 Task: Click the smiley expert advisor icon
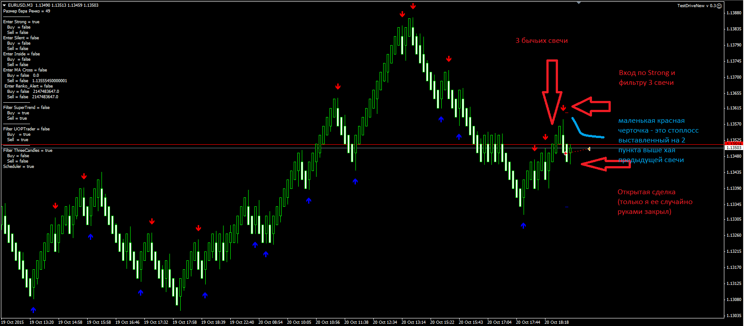pyautogui.click(x=719, y=6)
